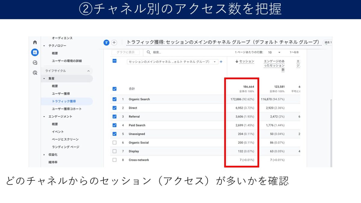Open the Home icon in left rail

coord(35,42)
